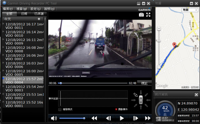Switch to the 已保護 tab
Viewport: 200px width, 124px height.
(x=39, y=14)
